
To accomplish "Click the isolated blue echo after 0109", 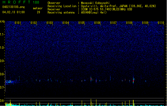I will click(146, 81).
